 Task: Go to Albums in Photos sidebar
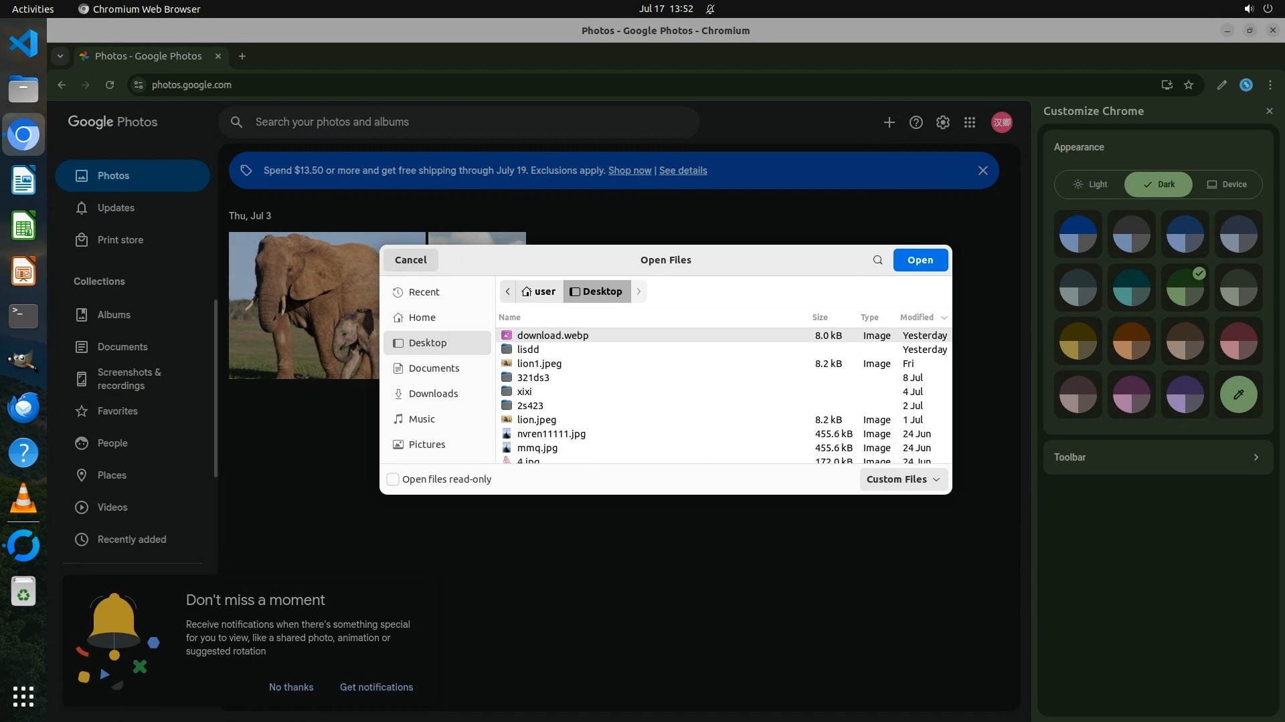point(114,315)
